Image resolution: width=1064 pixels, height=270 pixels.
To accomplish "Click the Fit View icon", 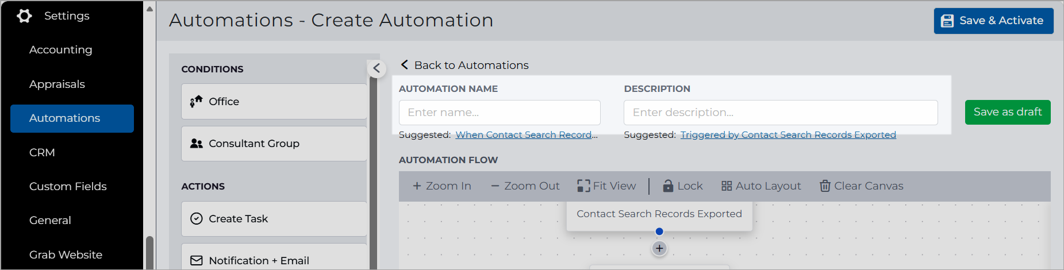I will coord(583,186).
